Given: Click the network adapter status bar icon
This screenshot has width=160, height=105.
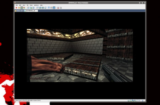Looking at the screenshot, I should (x=133, y=100).
